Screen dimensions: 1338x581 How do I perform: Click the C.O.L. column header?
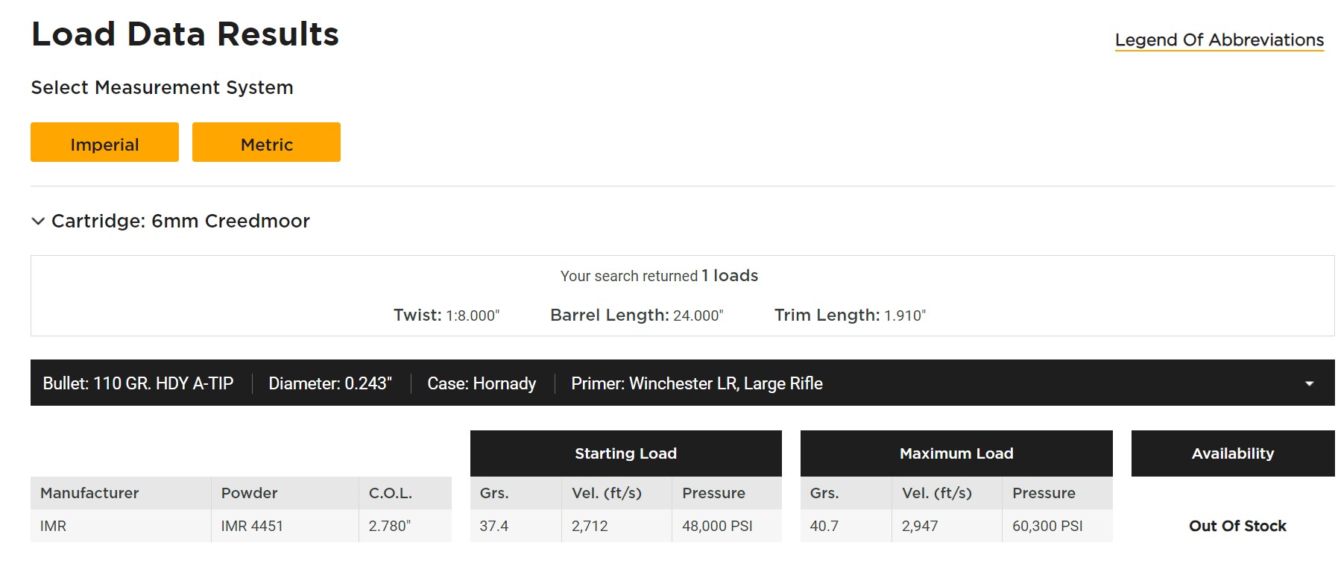coord(390,493)
